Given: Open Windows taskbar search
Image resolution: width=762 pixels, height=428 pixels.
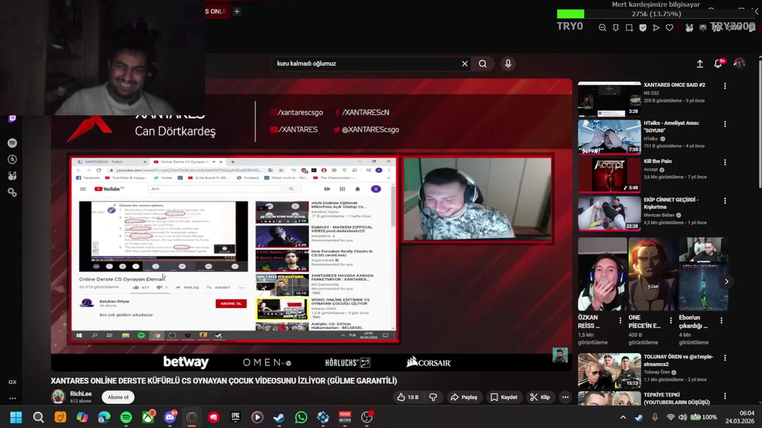Looking at the screenshot, I should [38, 417].
